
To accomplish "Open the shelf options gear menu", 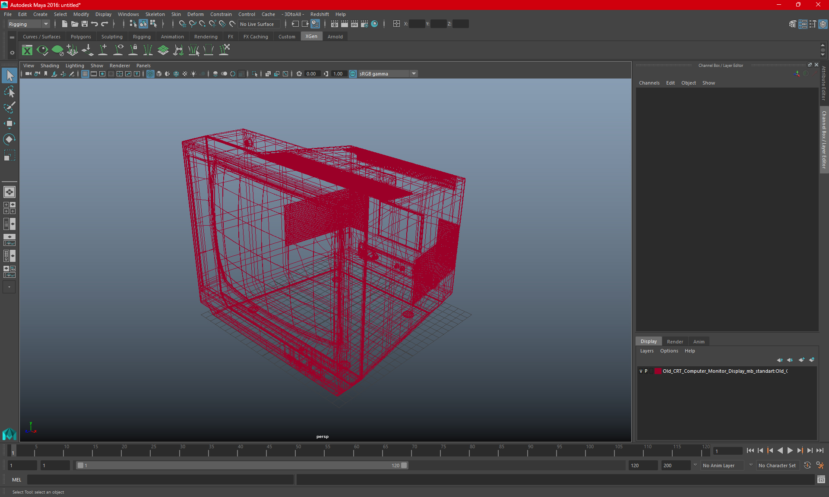I will 12,53.
